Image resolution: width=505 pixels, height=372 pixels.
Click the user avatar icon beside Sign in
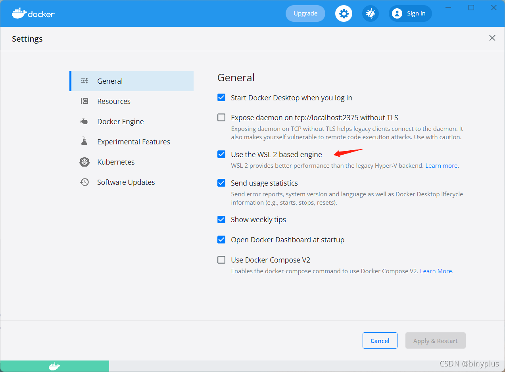(397, 13)
